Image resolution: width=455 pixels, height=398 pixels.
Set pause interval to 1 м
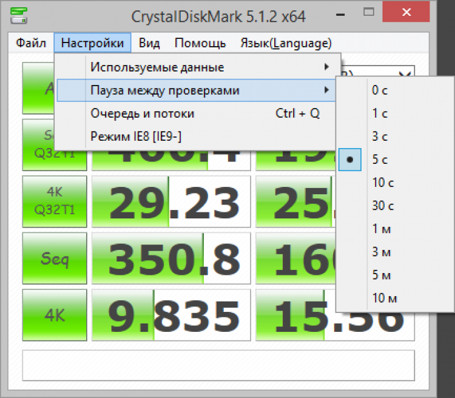pyautogui.click(x=396, y=229)
